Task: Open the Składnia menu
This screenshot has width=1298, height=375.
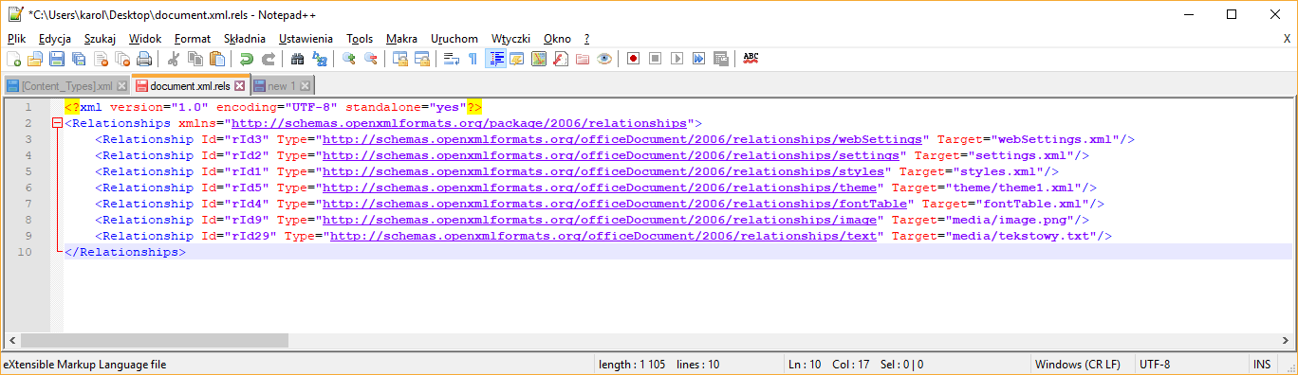Action: point(245,38)
